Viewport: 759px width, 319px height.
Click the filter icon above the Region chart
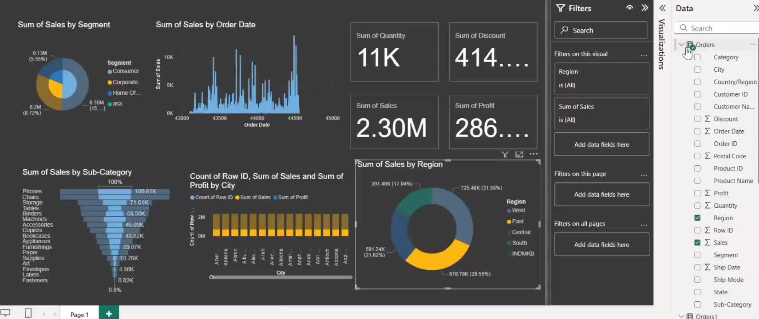coord(505,154)
